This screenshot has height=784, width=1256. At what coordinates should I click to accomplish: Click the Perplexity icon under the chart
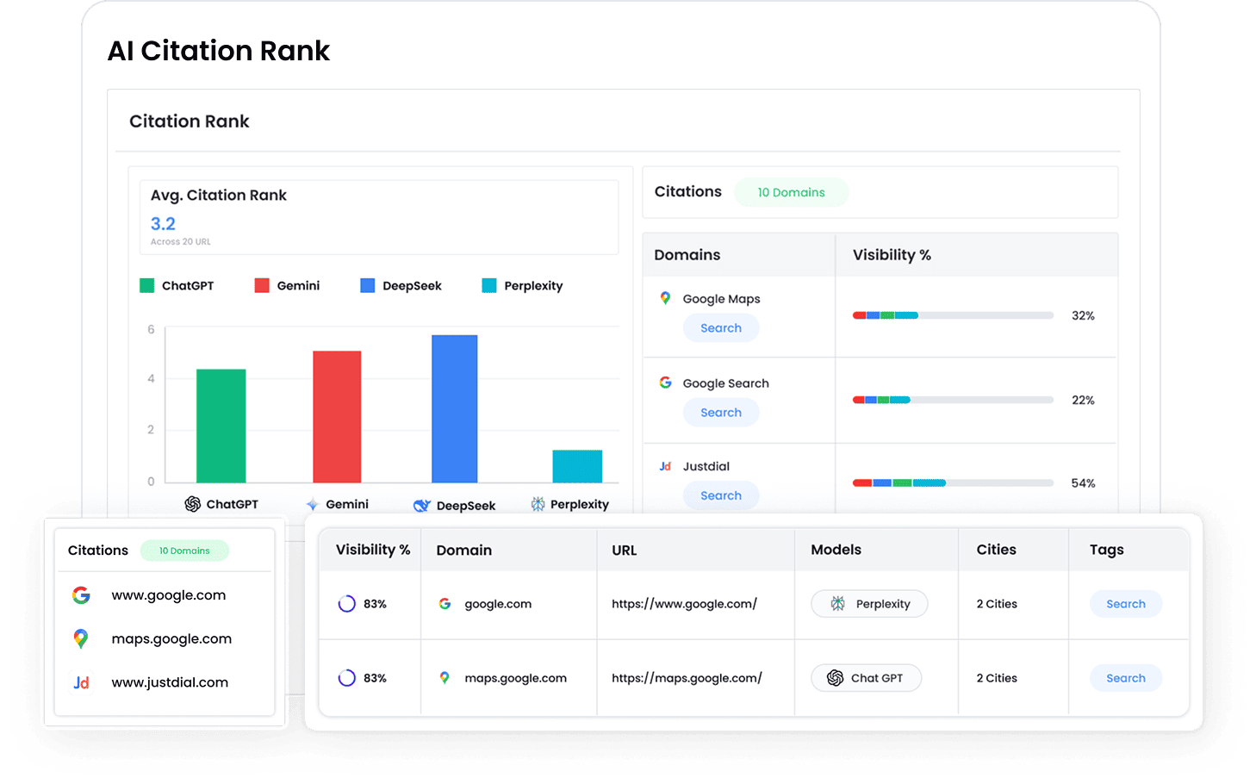[538, 504]
